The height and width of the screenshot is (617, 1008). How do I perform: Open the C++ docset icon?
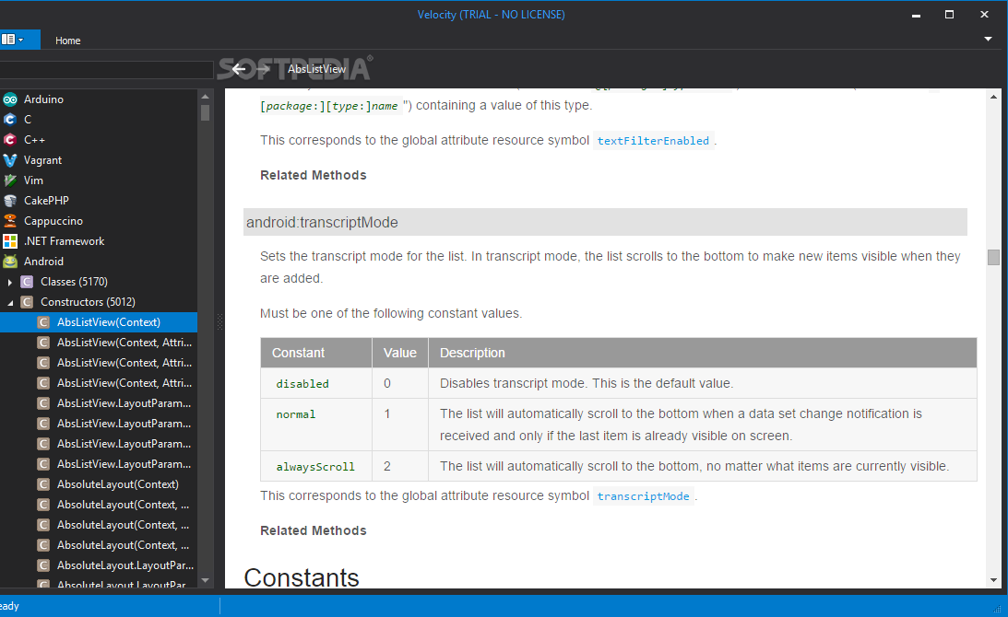[9, 139]
